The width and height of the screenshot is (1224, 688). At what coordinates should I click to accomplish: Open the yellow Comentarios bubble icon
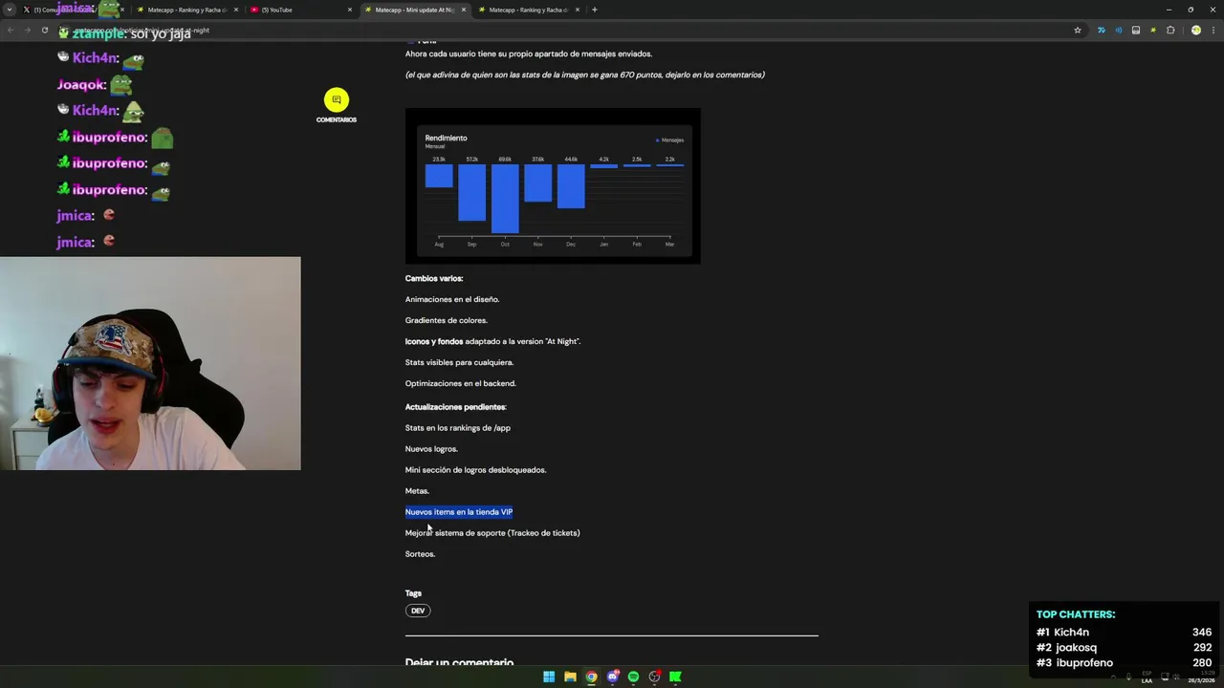tap(336, 100)
